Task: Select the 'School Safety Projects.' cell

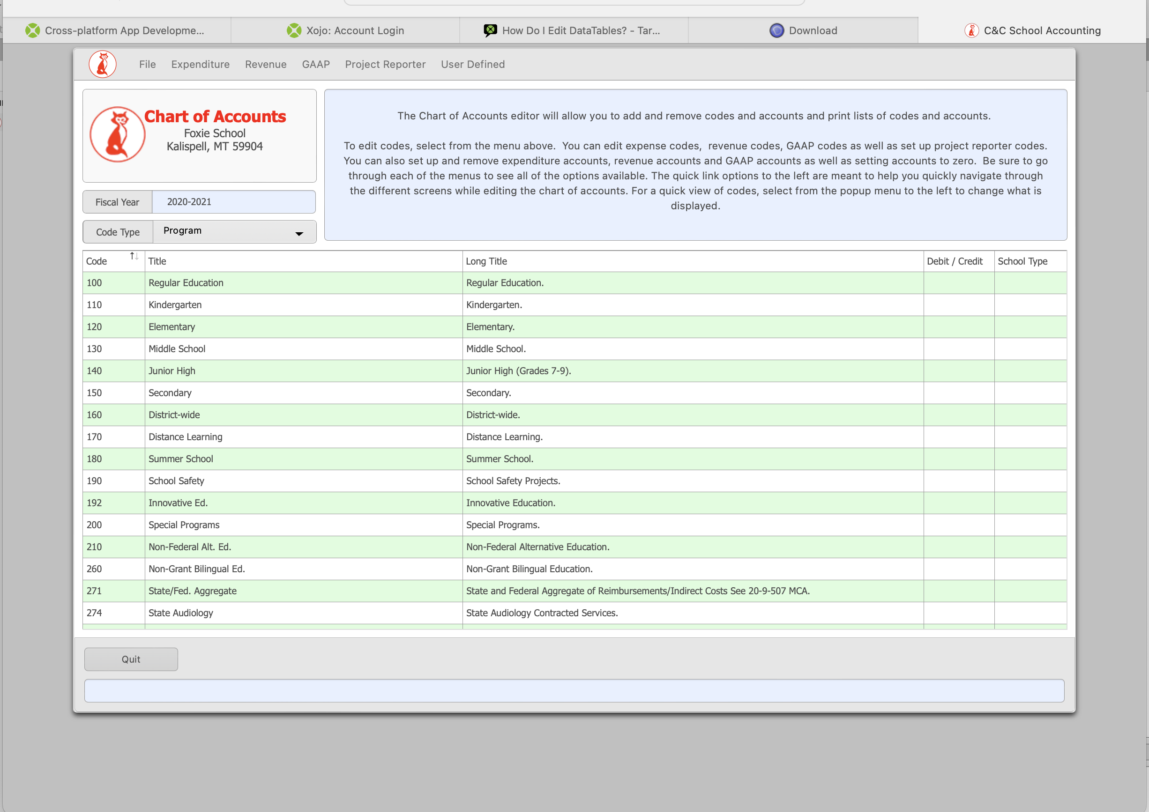Action: tap(693, 481)
